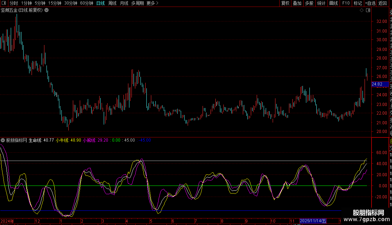The height and width of the screenshot is (225, 392).
Task: Click the 2025/11/14 date marker
Action: tap(313, 221)
